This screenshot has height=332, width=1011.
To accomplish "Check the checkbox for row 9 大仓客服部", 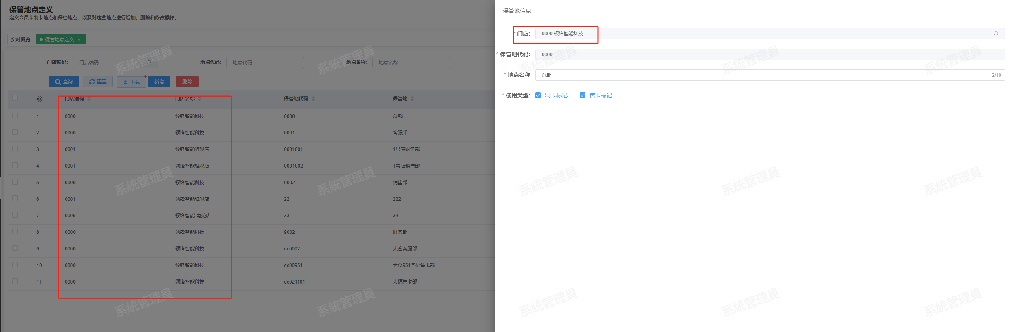I will tap(15, 248).
